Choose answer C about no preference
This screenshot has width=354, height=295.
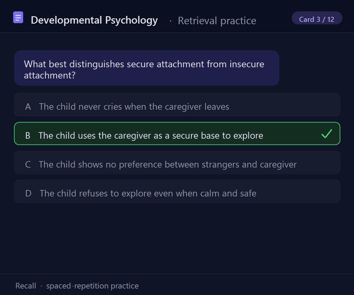pyautogui.click(x=177, y=163)
